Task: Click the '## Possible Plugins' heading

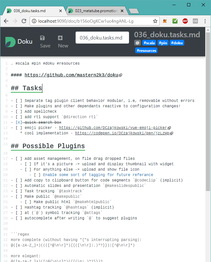Action: pos(48,146)
